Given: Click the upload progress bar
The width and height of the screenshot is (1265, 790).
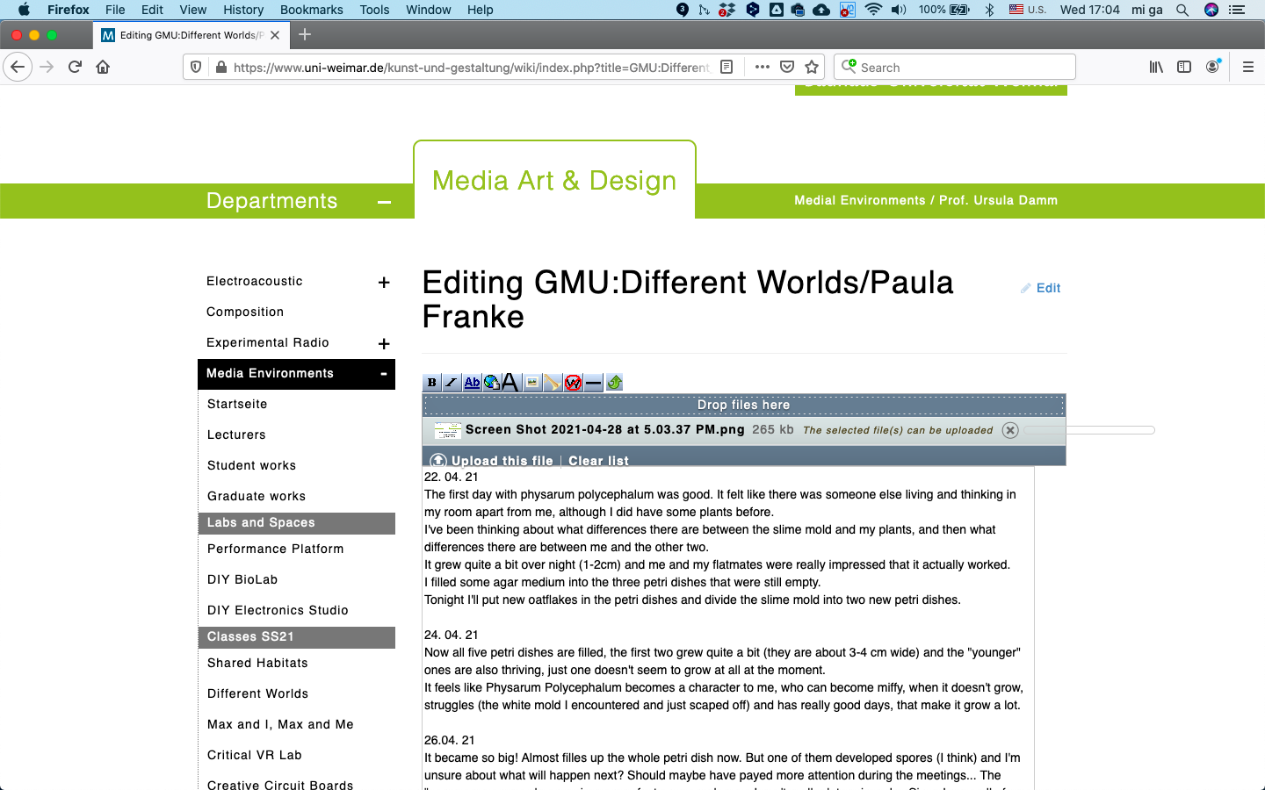Looking at the screenshot, I should 1089,430.
